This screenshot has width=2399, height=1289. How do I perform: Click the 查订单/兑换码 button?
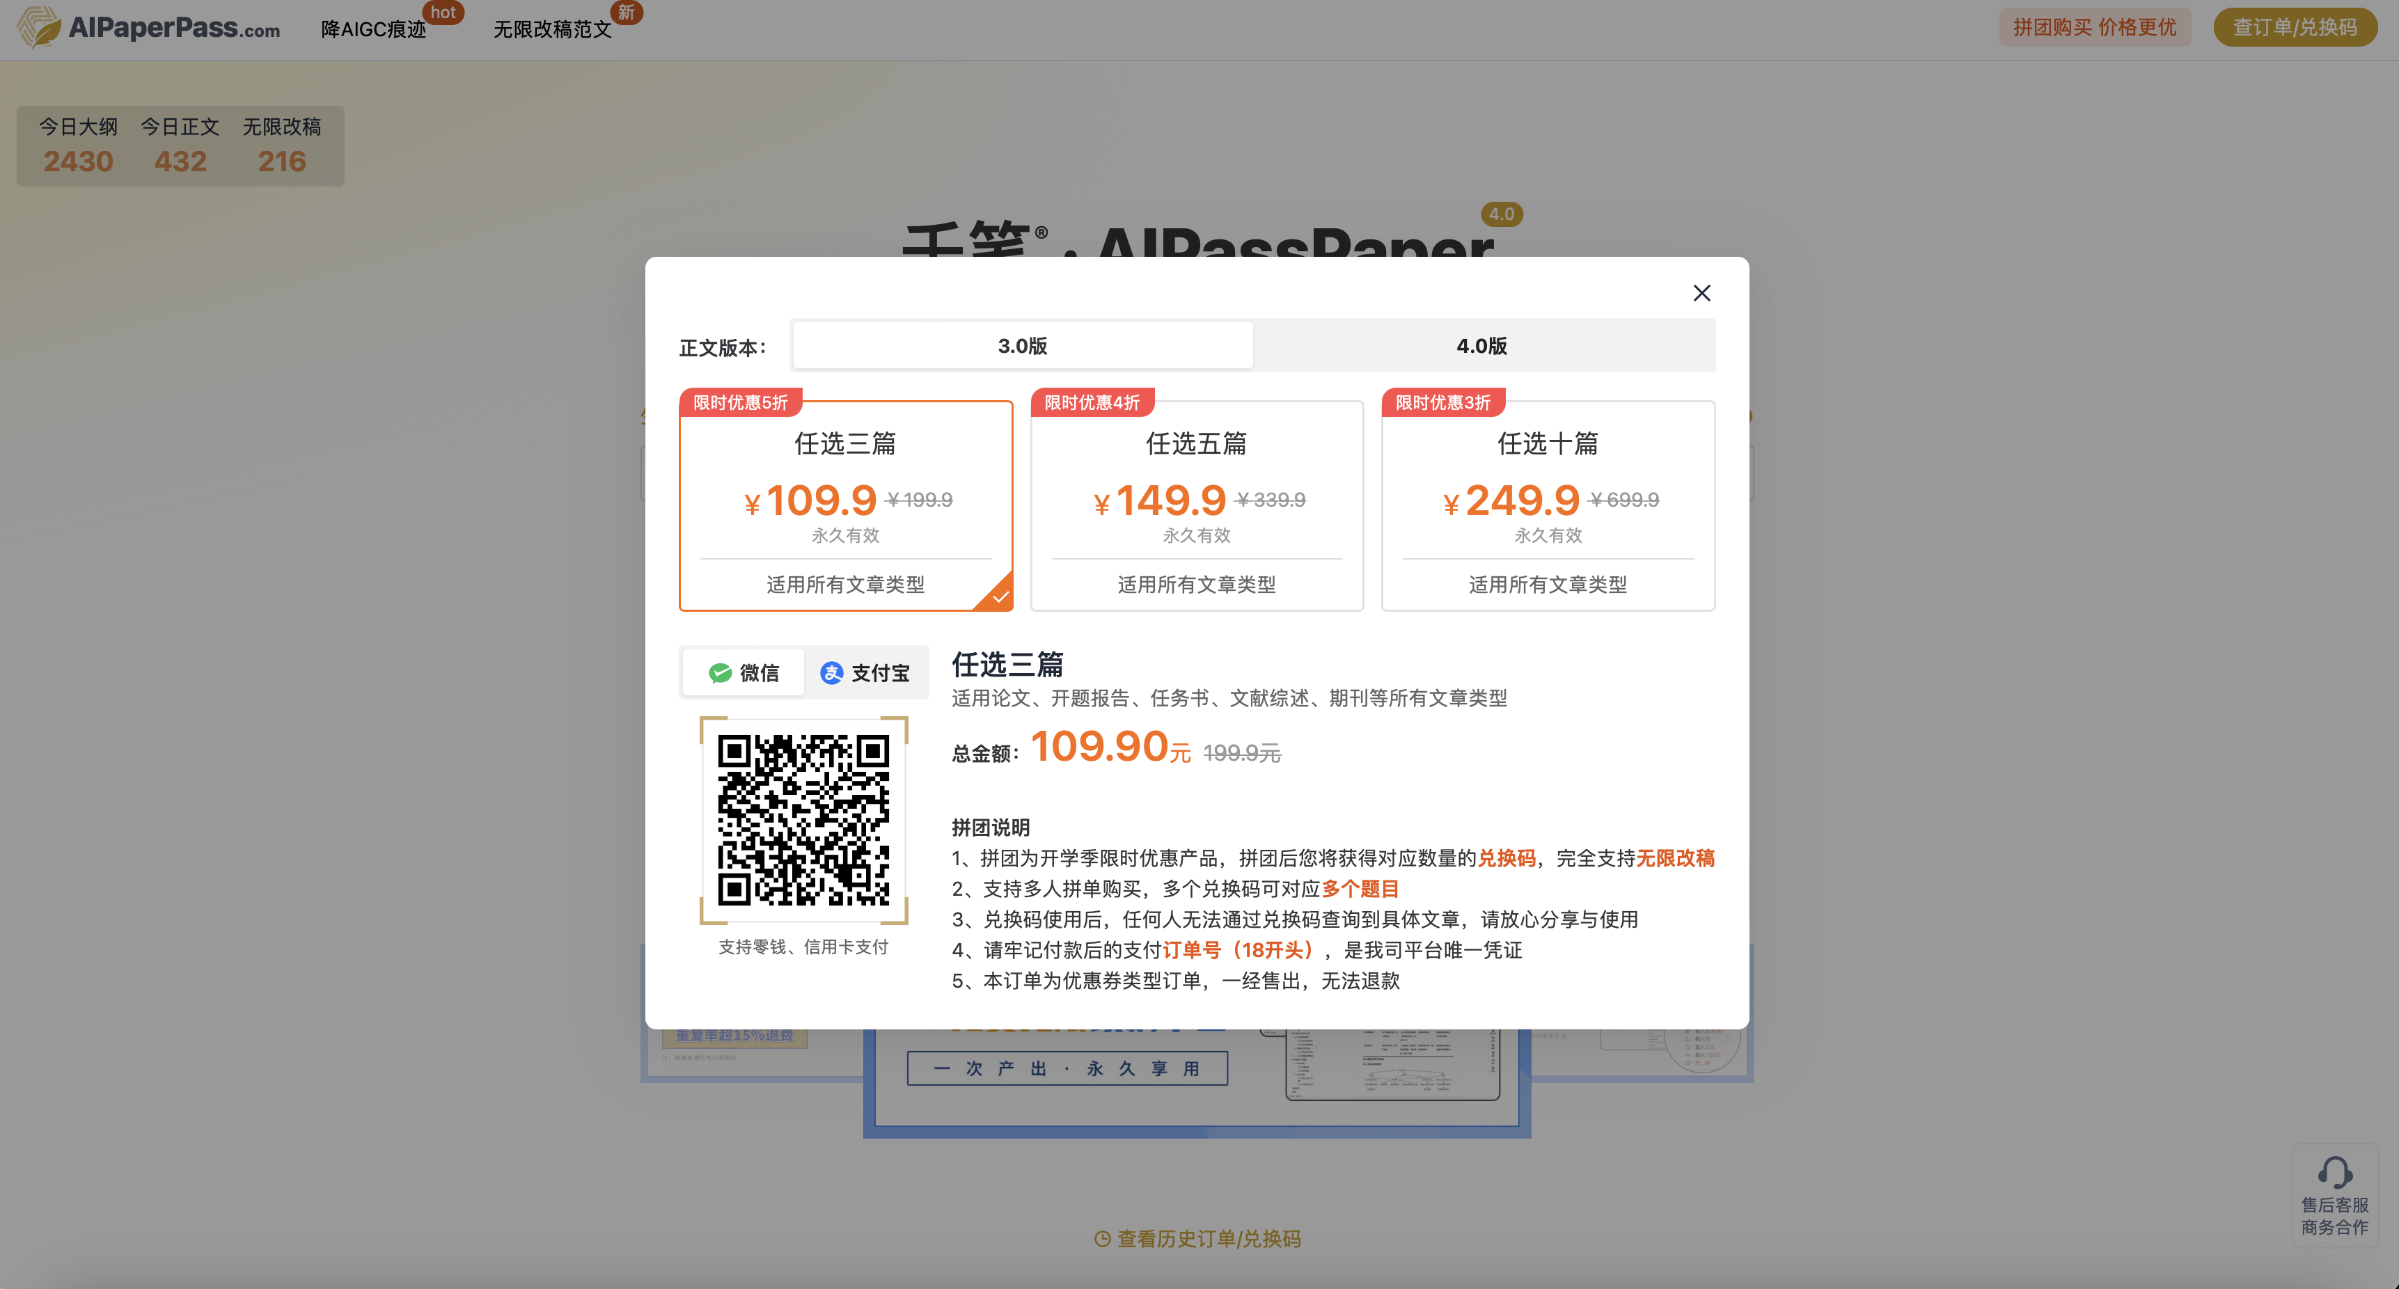[x=2295, y=27]
